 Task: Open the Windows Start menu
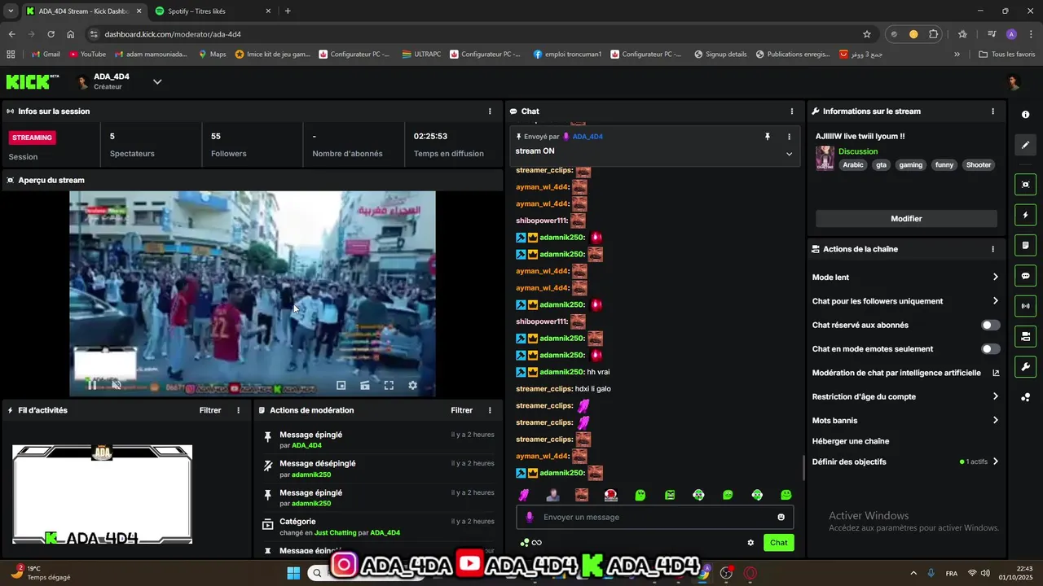tap(294, 573)
